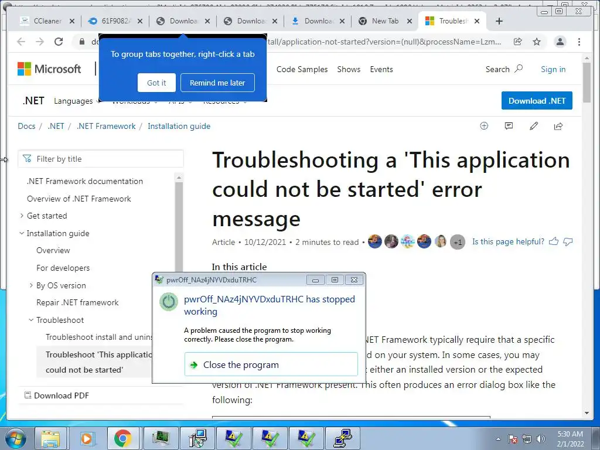Open the Chrome profile avatar icon

point(560,42)
